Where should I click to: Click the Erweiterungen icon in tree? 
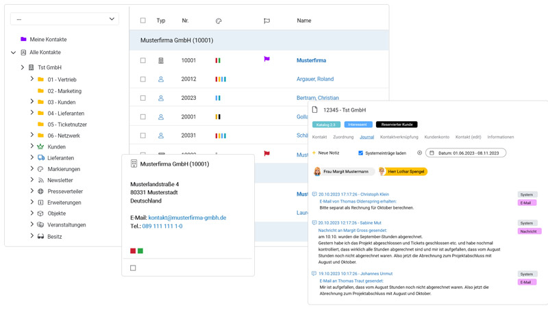pos(40,203)
